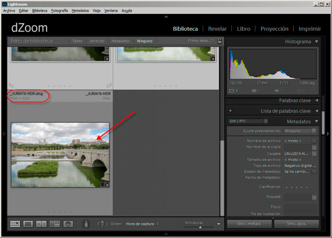The image size is (332, 238).
Task: Click batch rename icon beside Nombre de archivo
Action: click(x=314, y=141)
